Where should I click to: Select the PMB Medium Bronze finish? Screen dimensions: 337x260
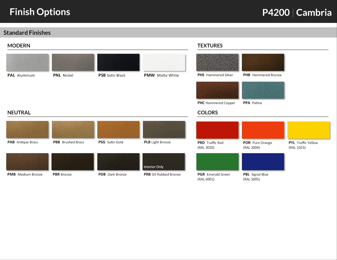click(27, 161)
